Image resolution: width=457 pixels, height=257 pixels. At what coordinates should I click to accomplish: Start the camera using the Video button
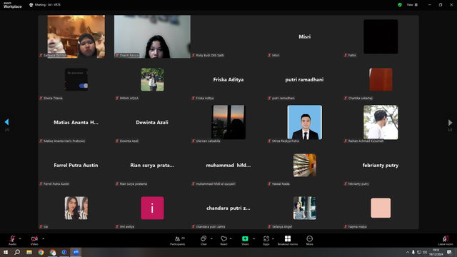(x=34, y=241)
